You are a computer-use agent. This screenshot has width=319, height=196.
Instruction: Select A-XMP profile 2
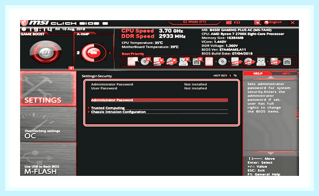(78, 53)
